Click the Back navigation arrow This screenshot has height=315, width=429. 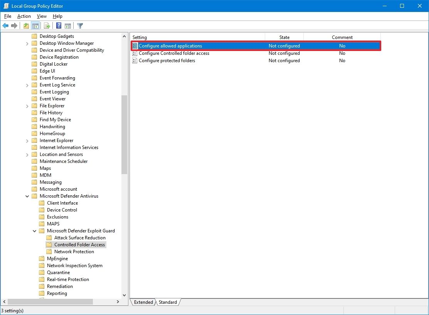coord(5,25)
